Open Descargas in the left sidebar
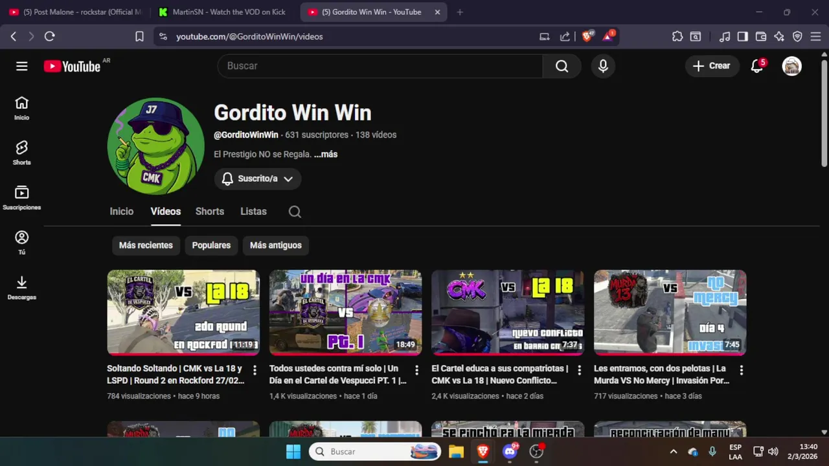This screenshot has height=466, width=829. [22, 288]
